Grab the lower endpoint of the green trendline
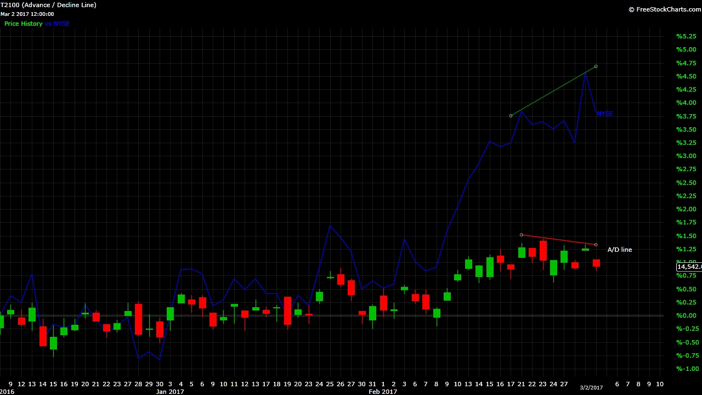This screenshot has height=395, width=702. click(x=511, y=115)
